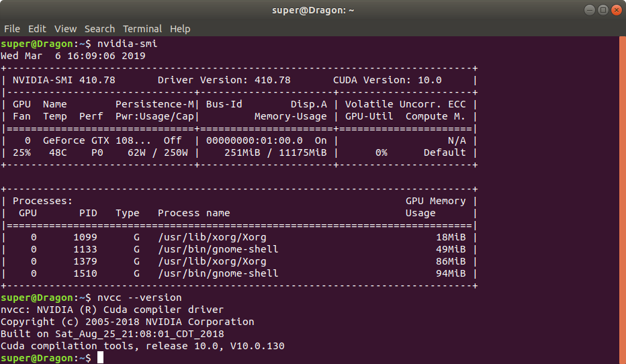Screen dimensions: 626x364
Task: Minimize the terminal window
Action: [x=589, y=10]
